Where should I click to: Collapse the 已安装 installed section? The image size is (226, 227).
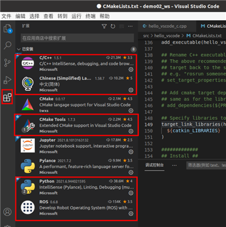(x=25, y=49)
